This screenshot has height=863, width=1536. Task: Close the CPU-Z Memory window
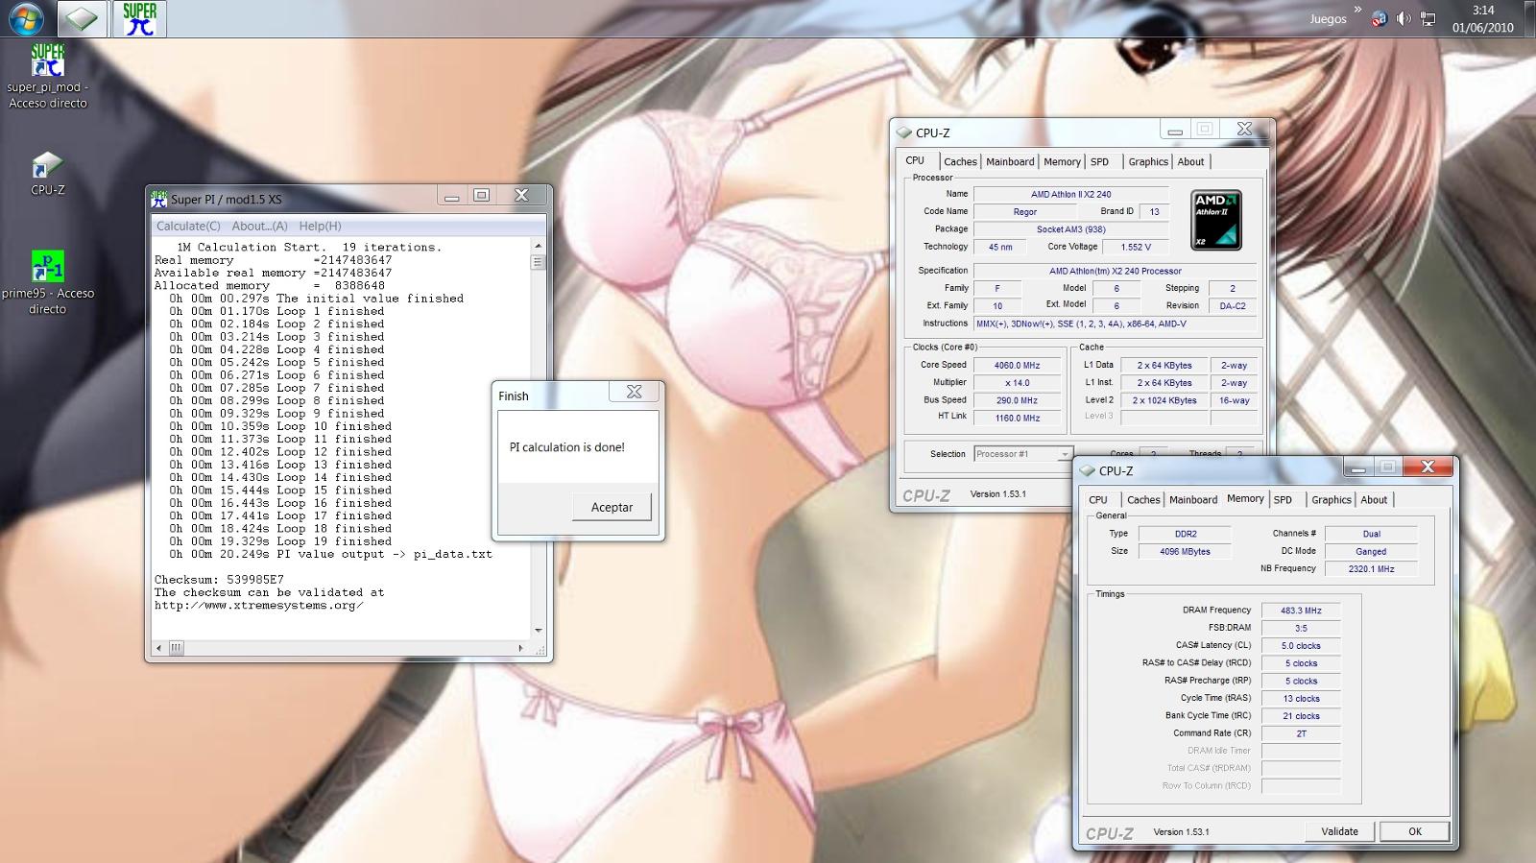point(1428,467)
